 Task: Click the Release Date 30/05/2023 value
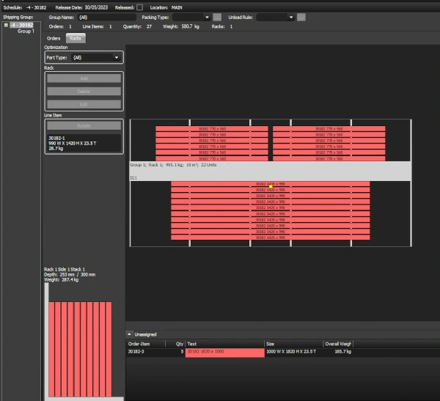click(96, 7)
